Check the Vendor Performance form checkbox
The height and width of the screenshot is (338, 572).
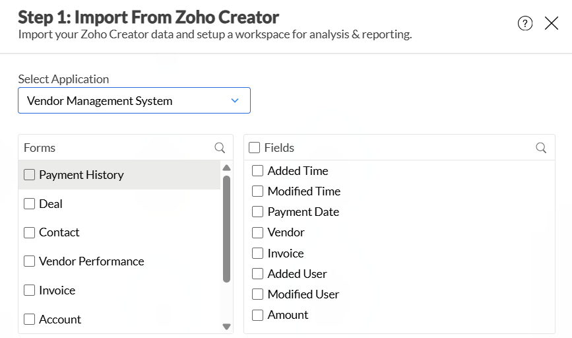click(29, 261)
